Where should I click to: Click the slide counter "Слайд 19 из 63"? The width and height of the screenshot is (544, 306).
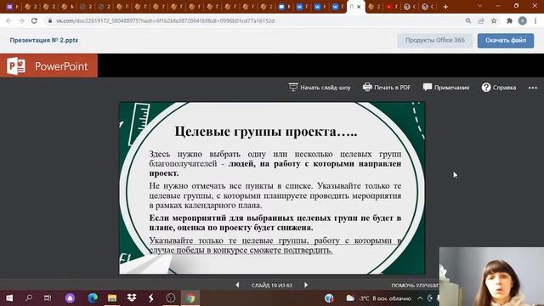point(272,286)
